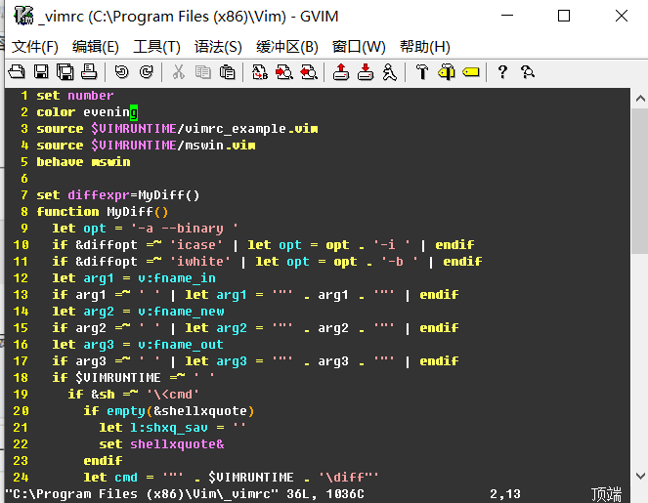Screen dimensions: 648x503
Task: Click the Save current file icon
Action: pos(41,72)
